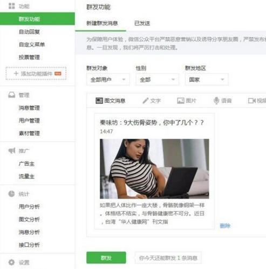Click the 推广 megaphone icon
Image resolution: width=266 pixels, height=269 pixels.
click(x=12, y=150)
